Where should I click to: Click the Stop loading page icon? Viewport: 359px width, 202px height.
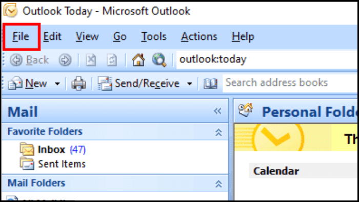point(91,60)
